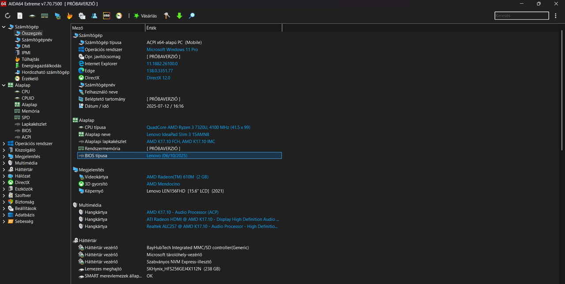Expand the Háttértár tree node
Screen dimensions: 565x284
(x=4, y=170)
